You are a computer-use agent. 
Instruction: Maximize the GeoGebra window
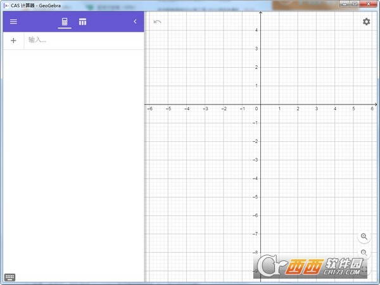click(355, 4)
